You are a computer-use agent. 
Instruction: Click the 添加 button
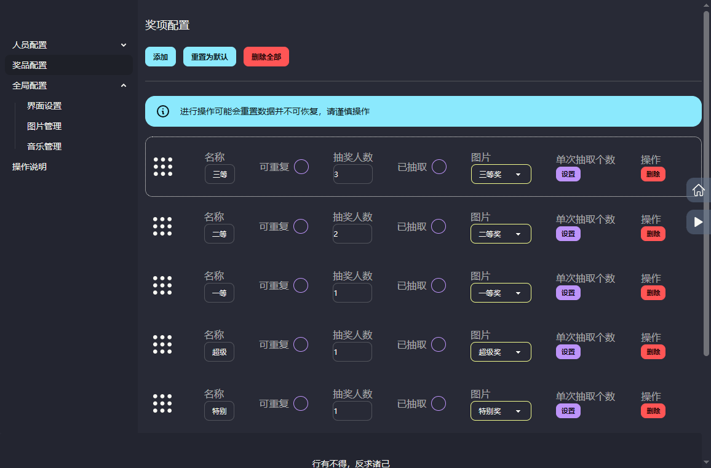[161, 57]
